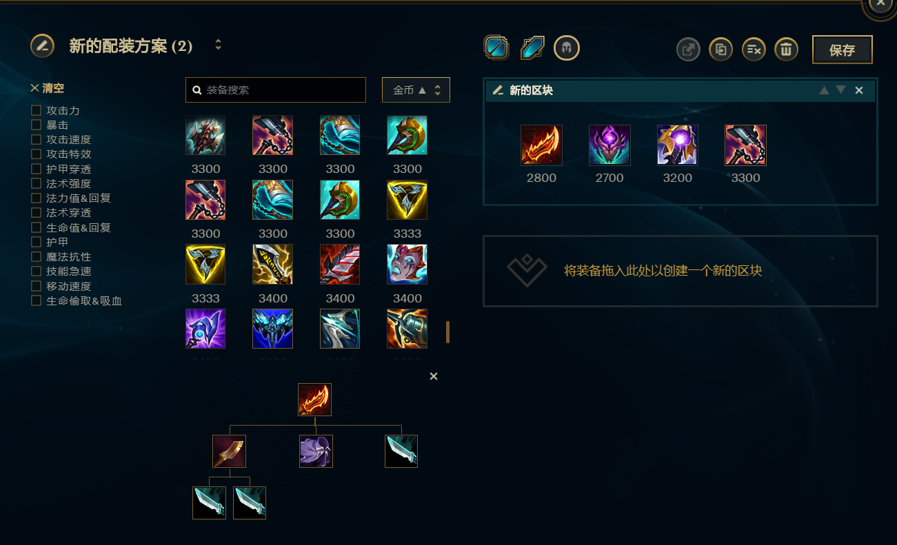Expand the item set name selector arrows

[x=218, y=45]
